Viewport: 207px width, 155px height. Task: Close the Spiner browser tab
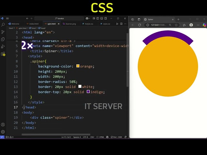173,19
